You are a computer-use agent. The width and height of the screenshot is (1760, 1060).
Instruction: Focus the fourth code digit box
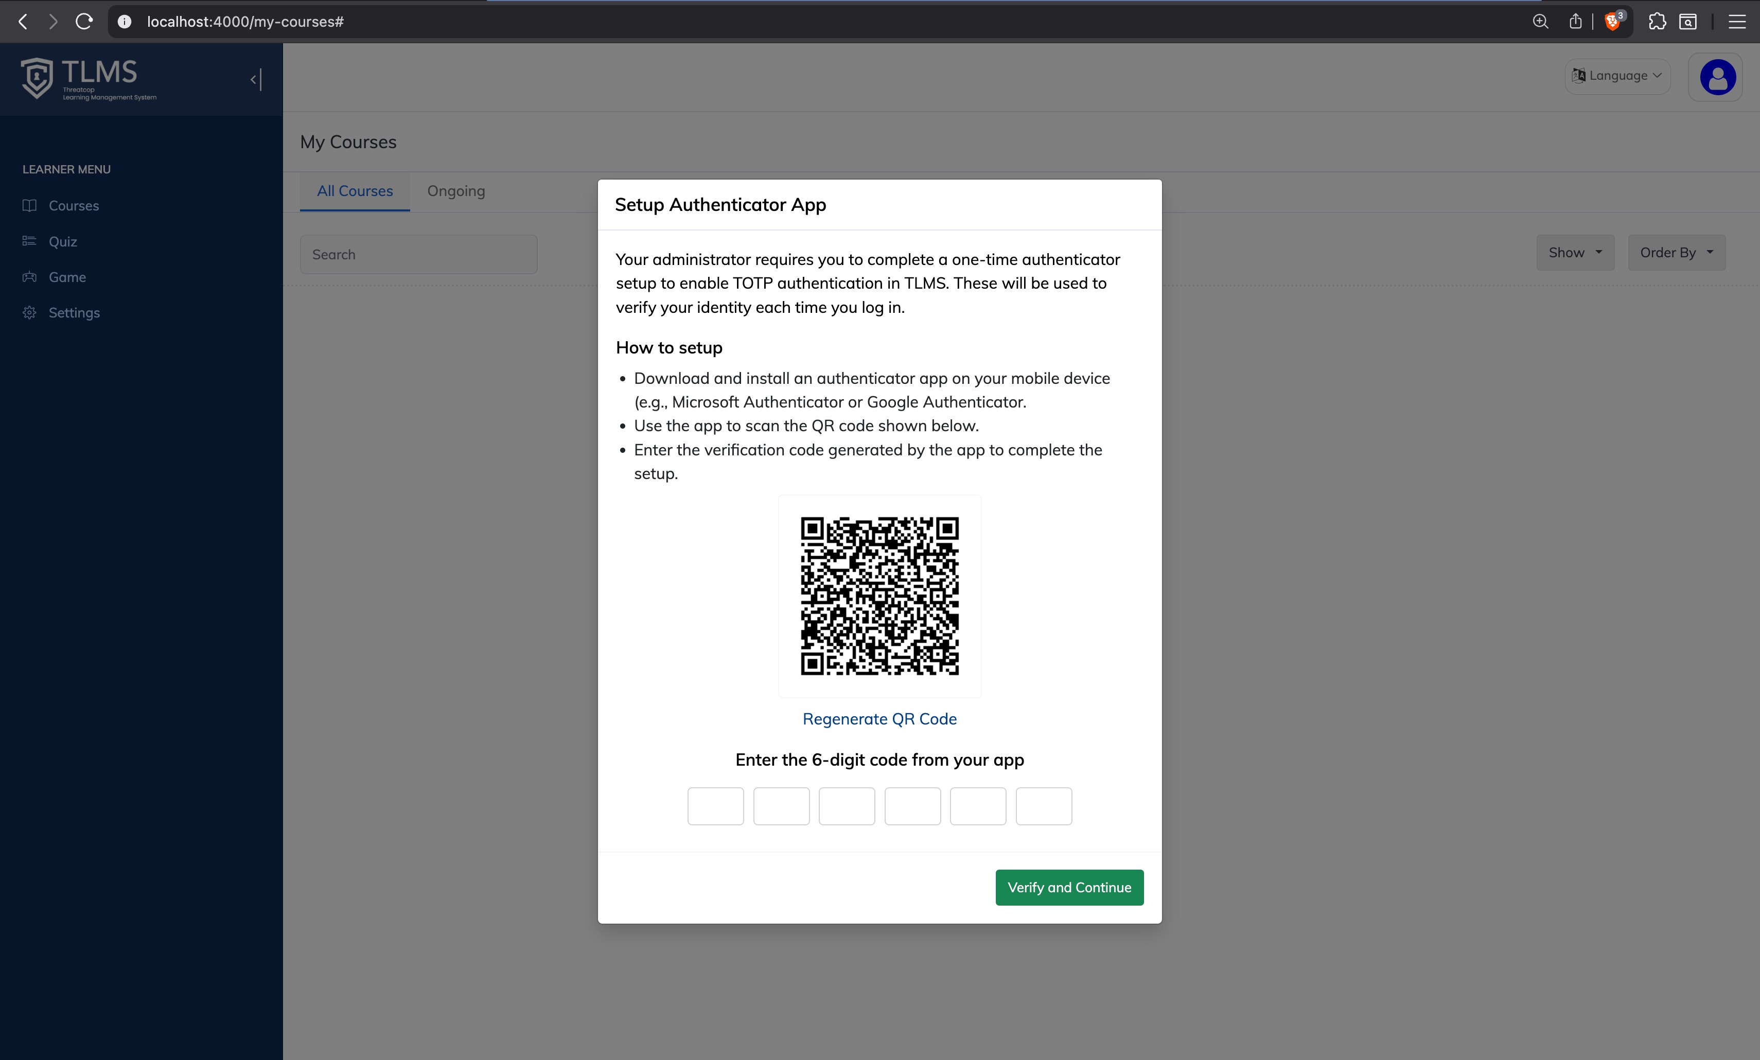pos(912,806)
